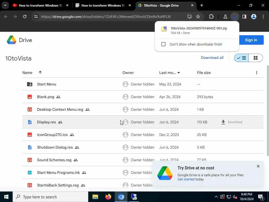This screenshot has width=269, height=202.
Task: Click the Get started link
Action: [186, 179]
